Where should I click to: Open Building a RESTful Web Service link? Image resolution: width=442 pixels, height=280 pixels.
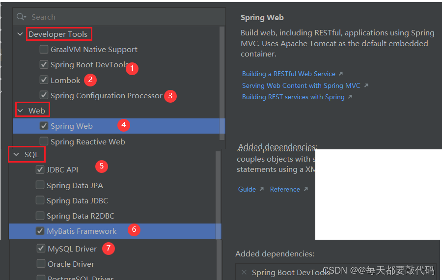pyautogui.click(x=289, y=74)
